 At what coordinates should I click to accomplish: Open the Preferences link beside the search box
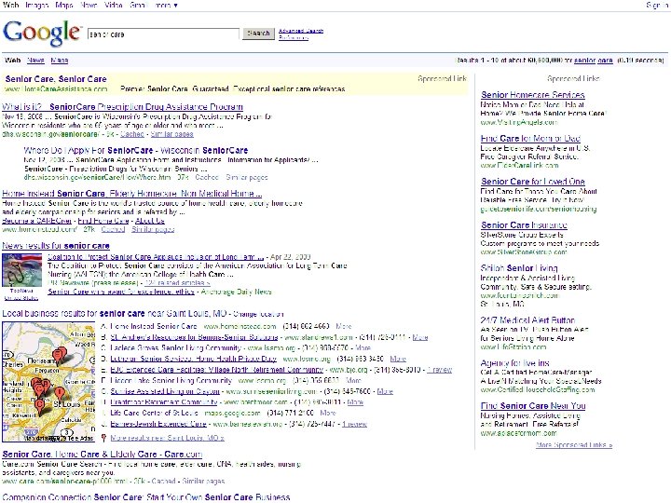click(x=294, y=37)
